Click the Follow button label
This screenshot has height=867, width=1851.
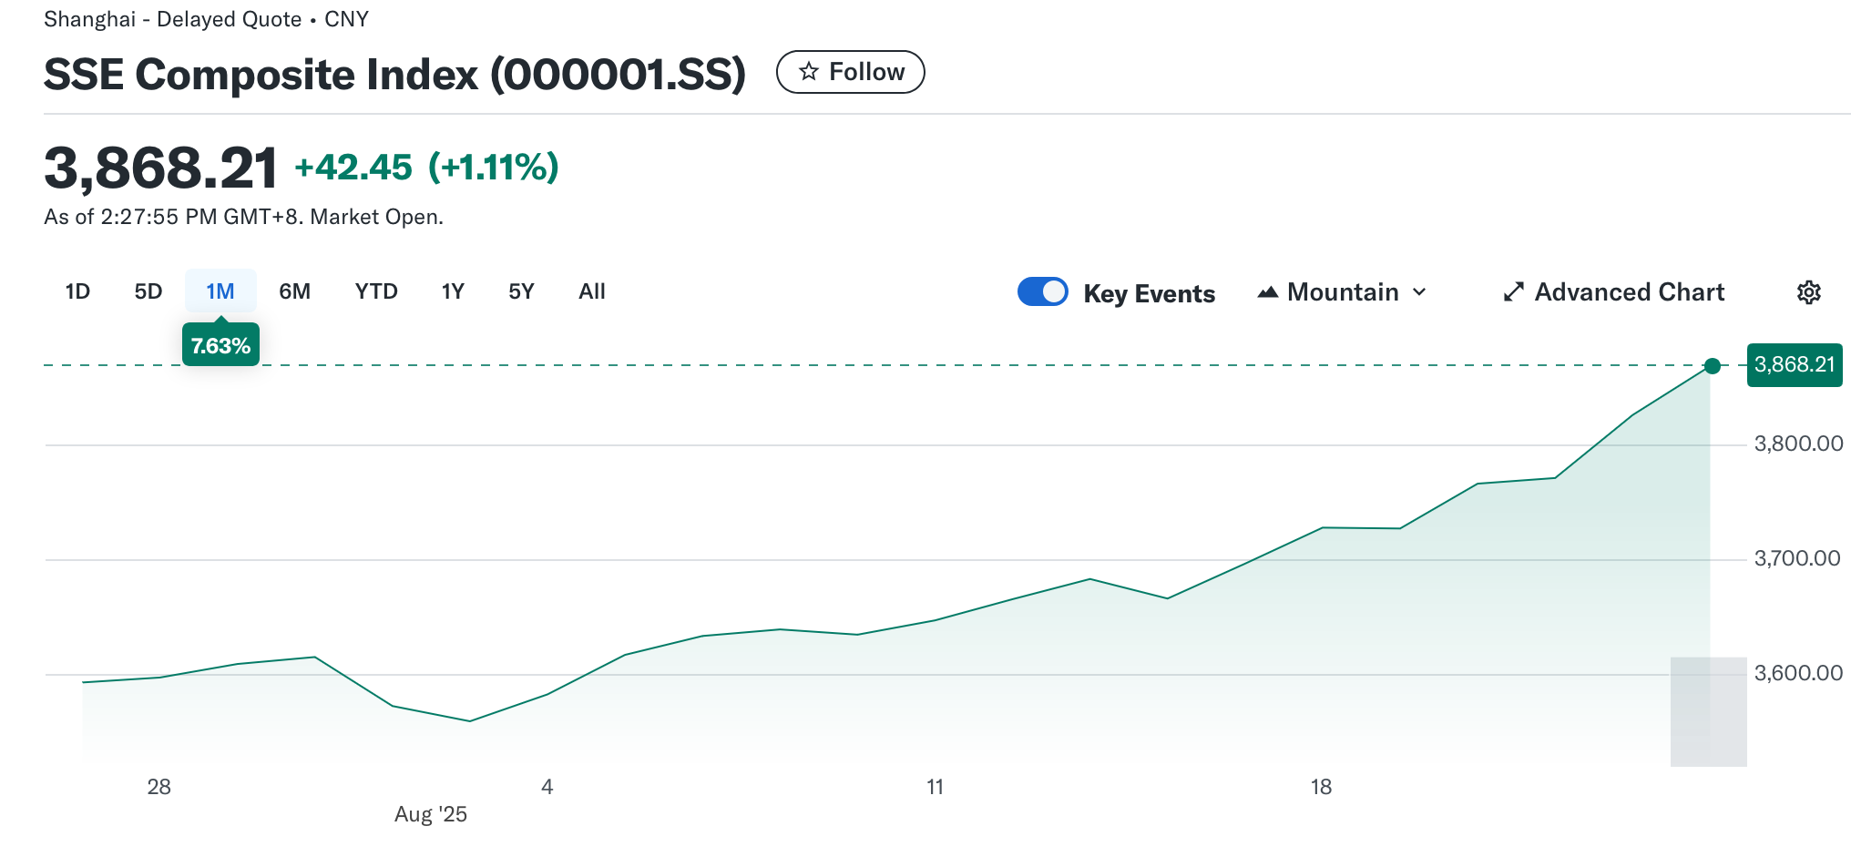coord(866,72)
